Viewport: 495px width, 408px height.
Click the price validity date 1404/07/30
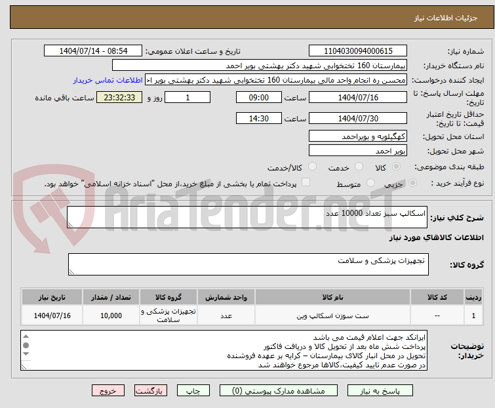click(x=358, y=119)
